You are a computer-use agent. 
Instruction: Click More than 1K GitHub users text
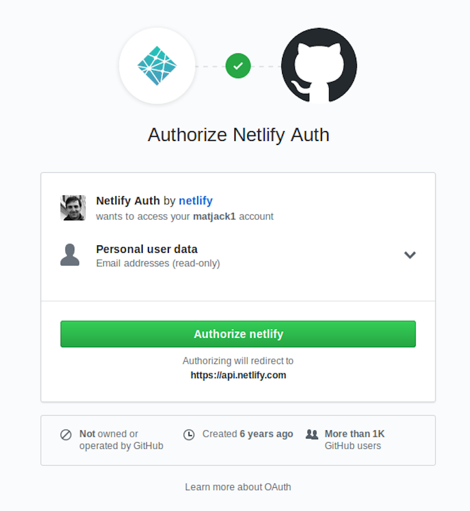355,440
